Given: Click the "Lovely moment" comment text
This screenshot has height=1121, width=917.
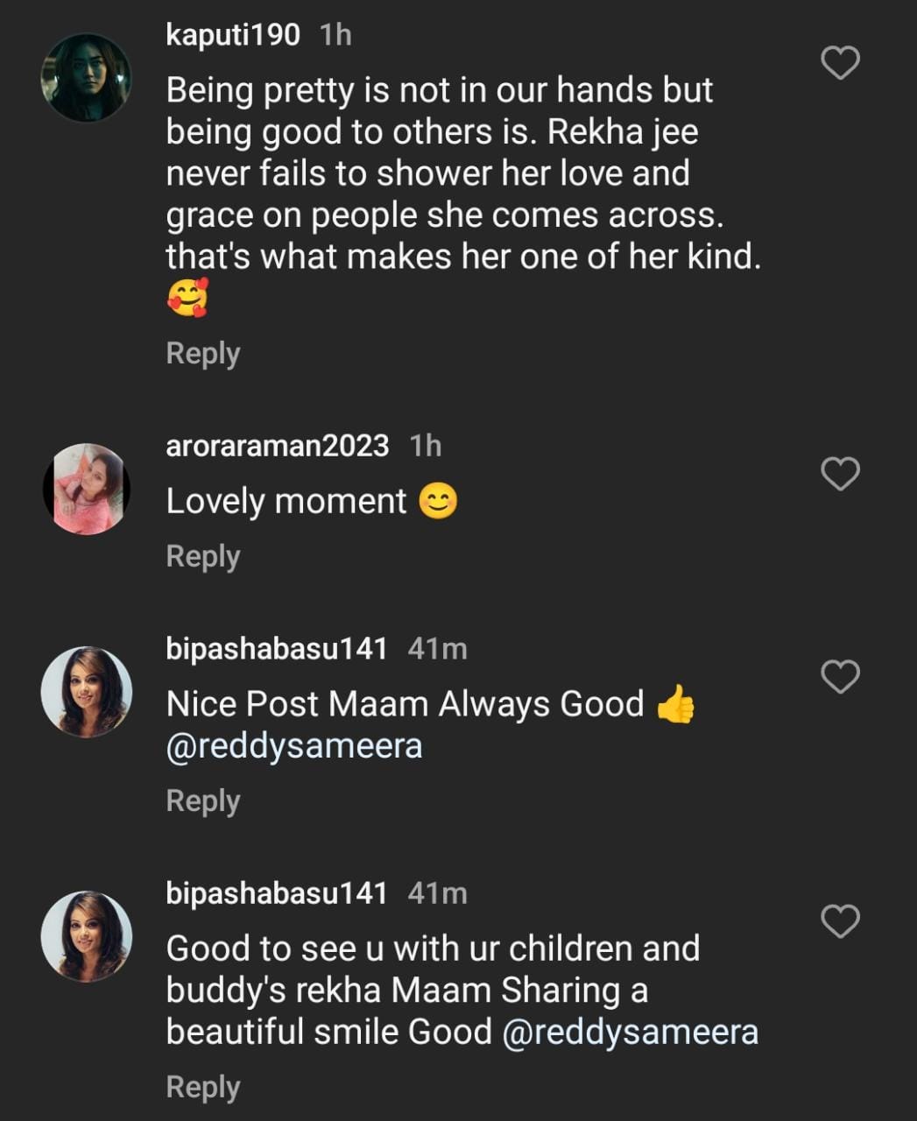Looking at the screenshot, I should point(286,502).
